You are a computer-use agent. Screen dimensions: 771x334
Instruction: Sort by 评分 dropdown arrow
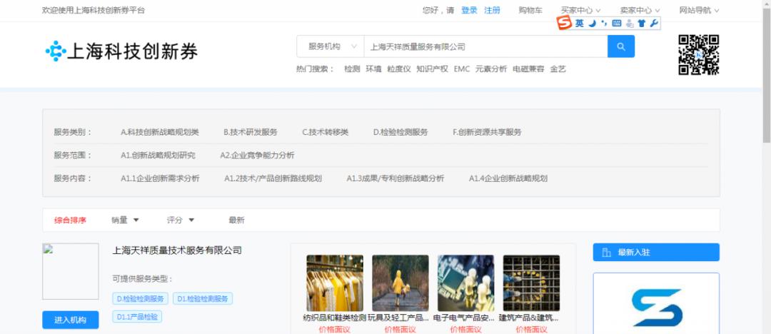tap(191, 221)
